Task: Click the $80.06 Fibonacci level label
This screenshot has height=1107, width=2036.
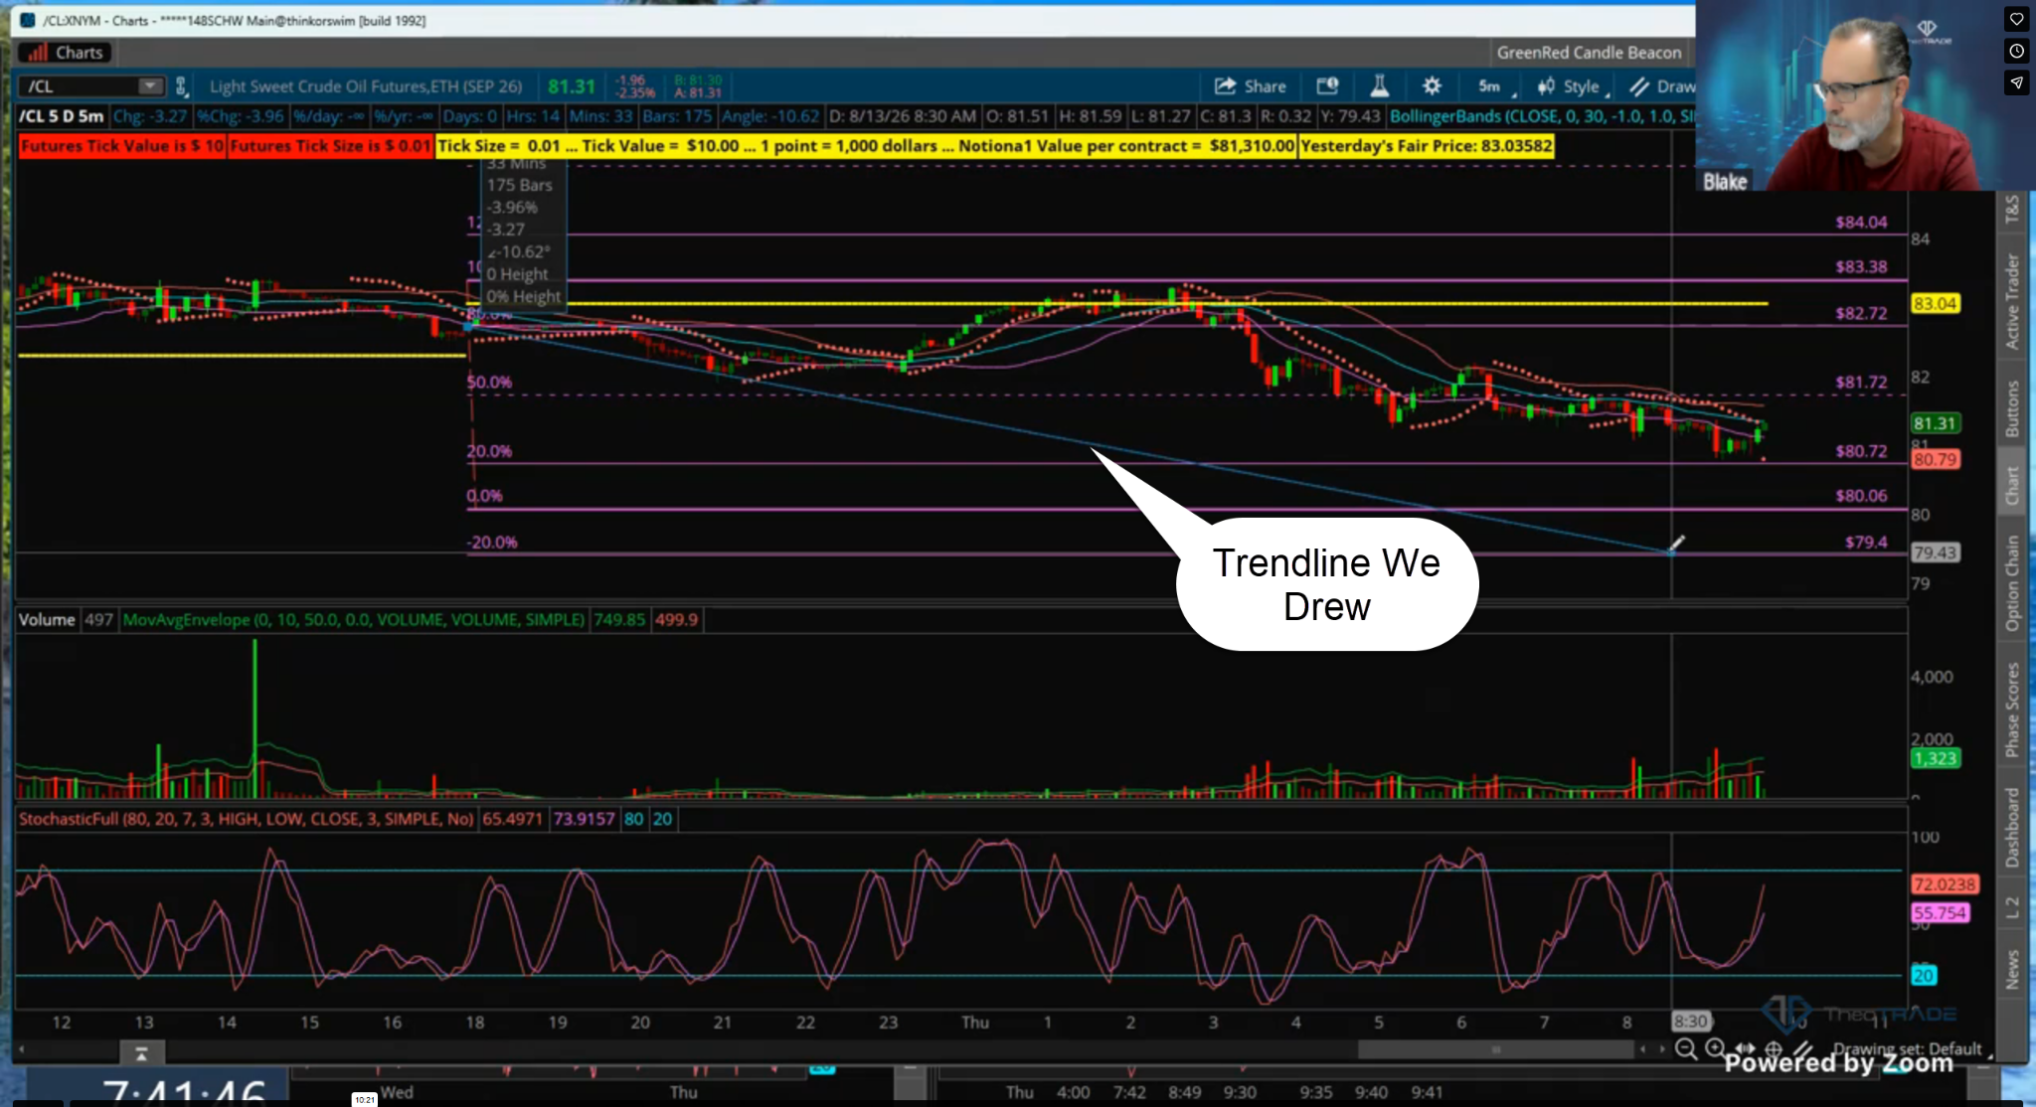Action: click(x=1861, y=496)
